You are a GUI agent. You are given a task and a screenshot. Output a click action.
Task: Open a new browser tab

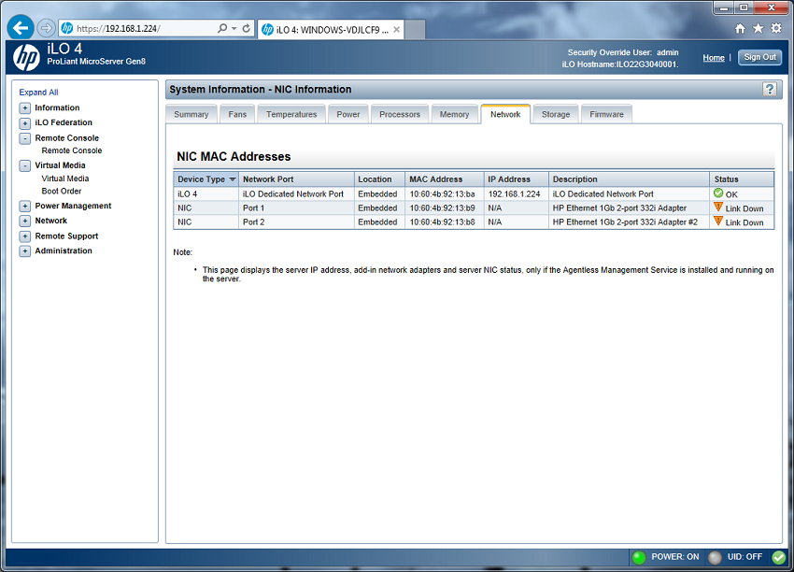tap(415, 30)
